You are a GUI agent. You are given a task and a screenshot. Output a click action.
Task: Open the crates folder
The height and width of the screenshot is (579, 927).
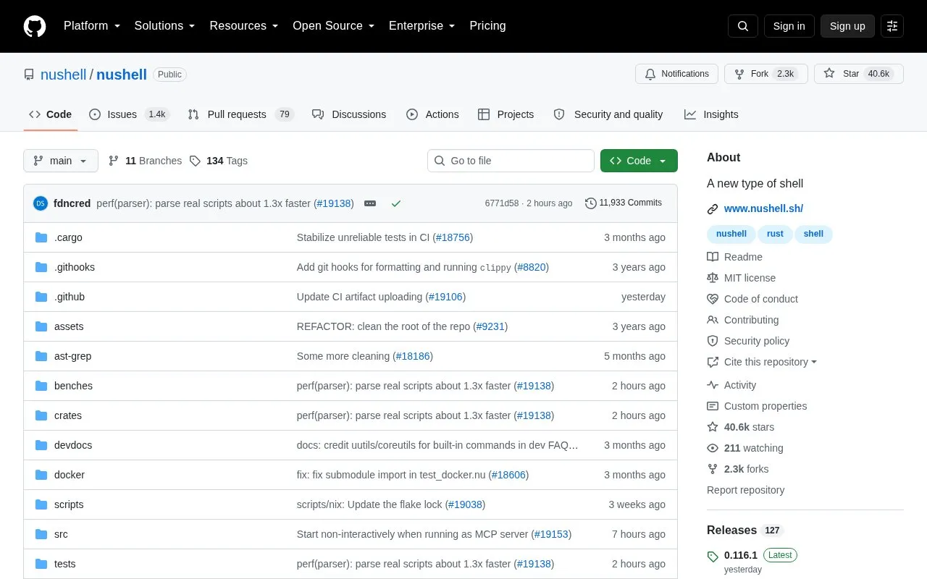68,415
